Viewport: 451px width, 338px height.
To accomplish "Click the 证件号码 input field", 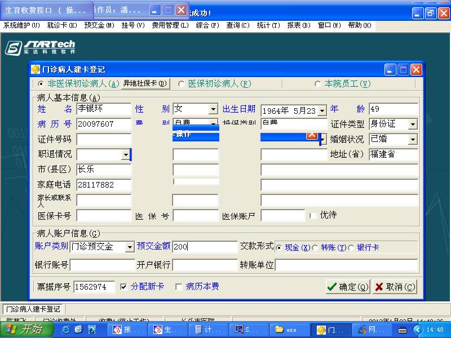I will (104, 139).
